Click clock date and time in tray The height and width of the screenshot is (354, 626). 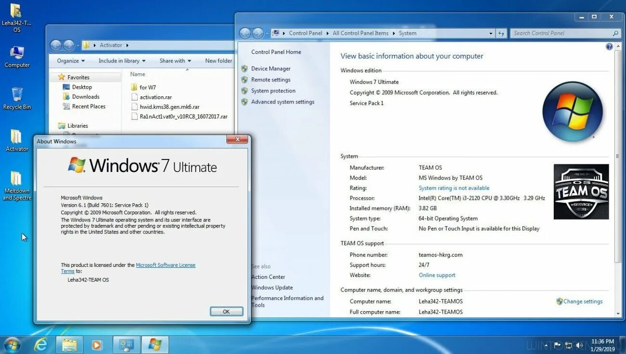click(602, 345)
